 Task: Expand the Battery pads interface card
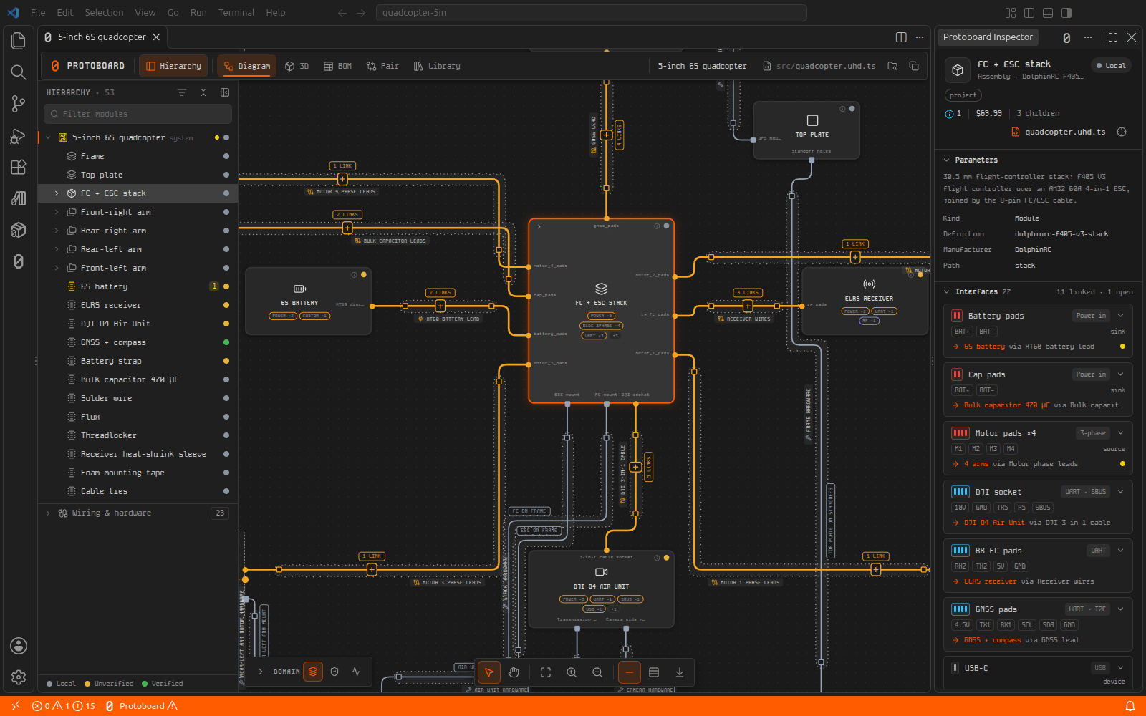(1120, 316)
